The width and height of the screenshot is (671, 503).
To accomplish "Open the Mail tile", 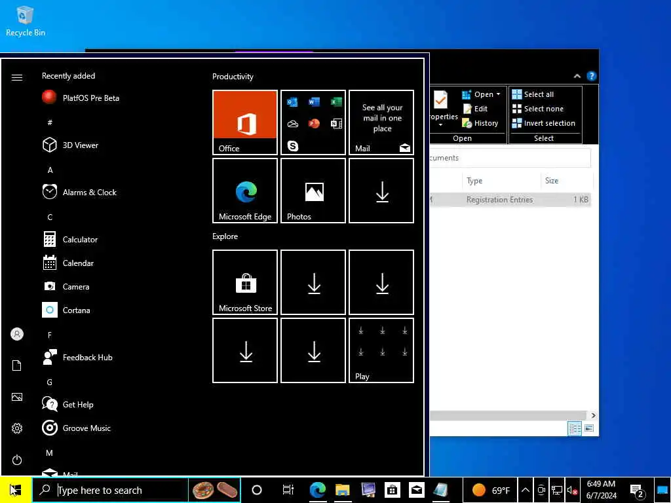I will coord(381,122).
